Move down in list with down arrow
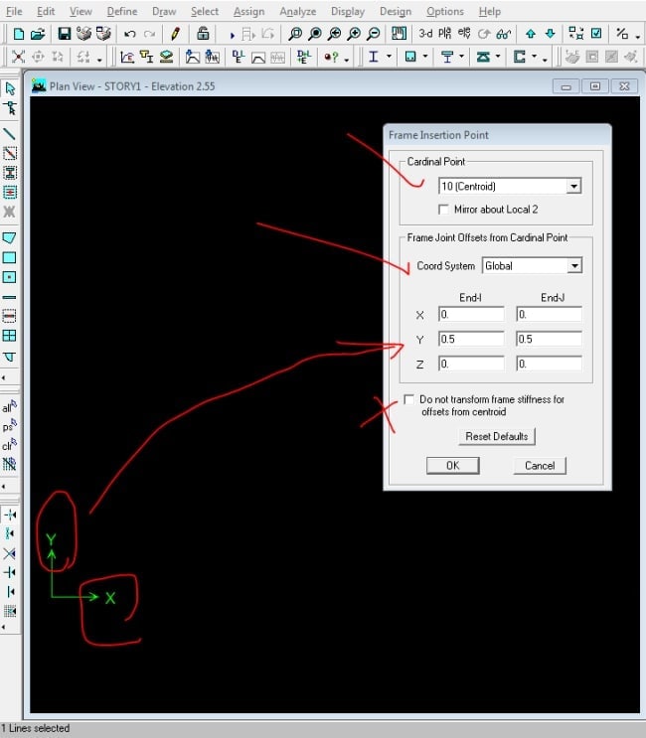Screen dimensions: 646x738 point(550,34)
